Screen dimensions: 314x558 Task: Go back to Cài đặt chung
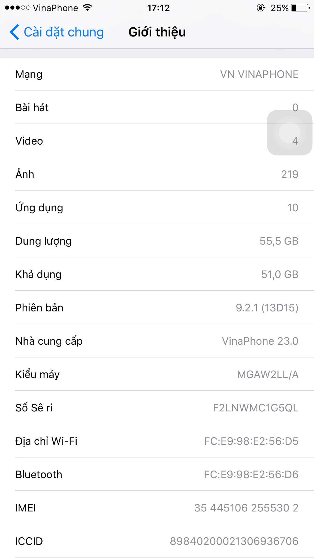click(64, 32)
